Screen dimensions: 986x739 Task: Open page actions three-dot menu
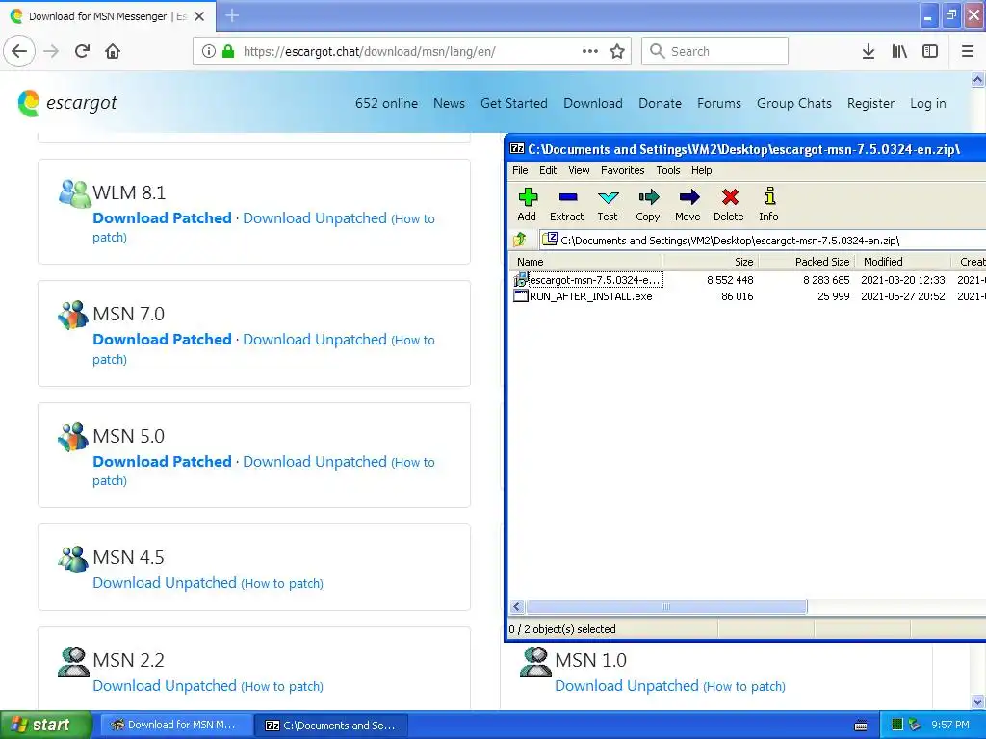tap(590, 51)
